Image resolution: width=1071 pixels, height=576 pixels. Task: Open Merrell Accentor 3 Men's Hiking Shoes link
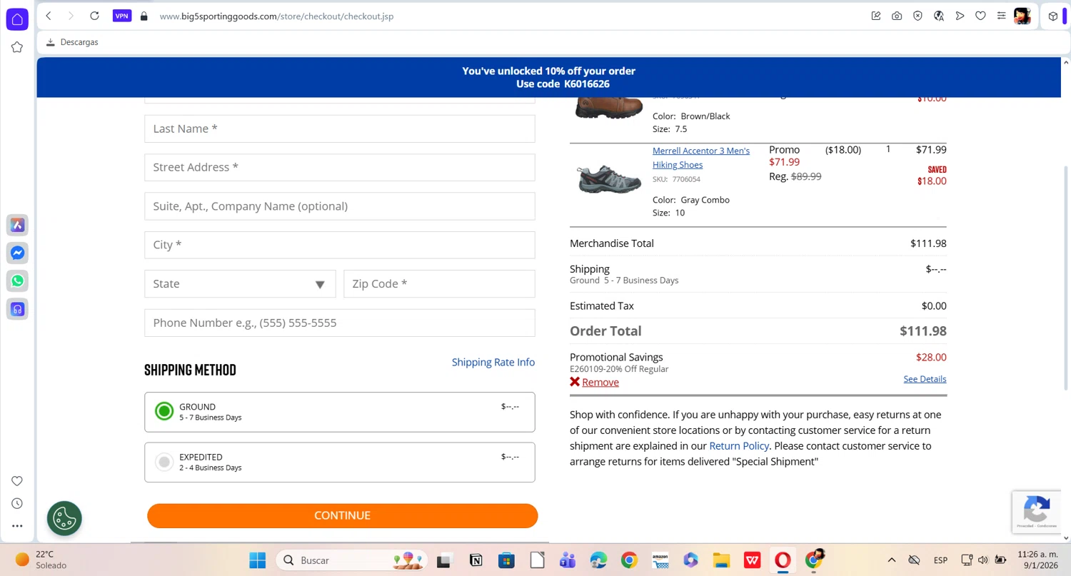[701, 158]
